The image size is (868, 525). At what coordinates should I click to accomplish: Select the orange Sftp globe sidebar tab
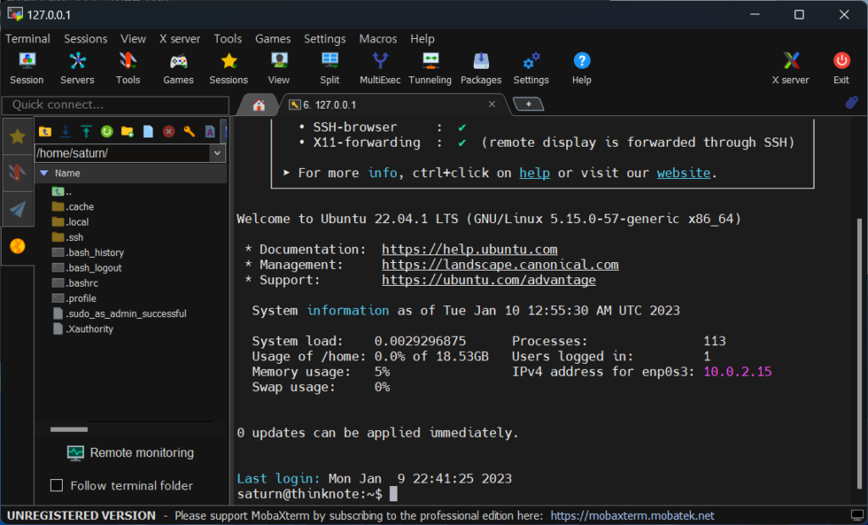pyautogui.click(x=18, y=246)
